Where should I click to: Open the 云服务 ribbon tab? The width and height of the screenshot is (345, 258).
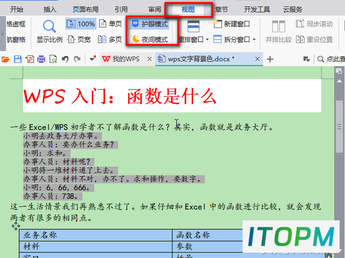pyautogui.click(x=292, y=10)
